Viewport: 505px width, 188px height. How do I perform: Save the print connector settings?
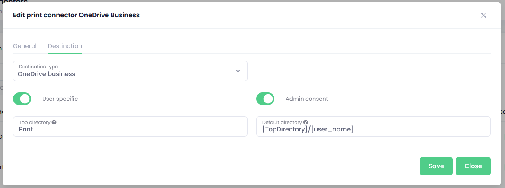pos(436,166)
